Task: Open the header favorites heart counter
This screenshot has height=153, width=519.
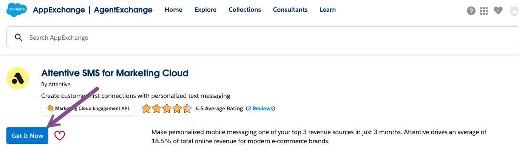Action: 498,11
